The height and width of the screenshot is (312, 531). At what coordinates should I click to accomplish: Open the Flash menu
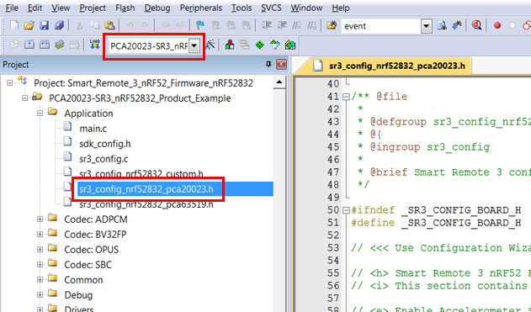point(125,8)
